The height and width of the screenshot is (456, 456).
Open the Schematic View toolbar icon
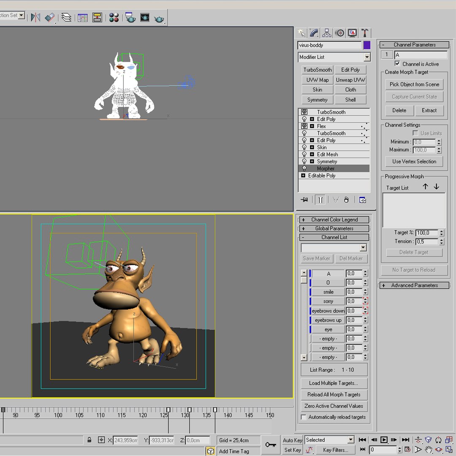[x=97, y=18]
